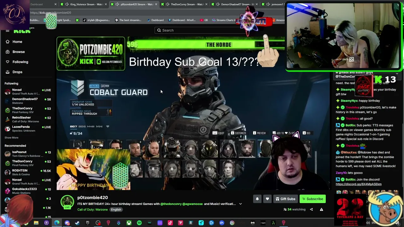Click the p0tzombie420 channel avatar
Screen dimensions: 404x227
[67, 201]
